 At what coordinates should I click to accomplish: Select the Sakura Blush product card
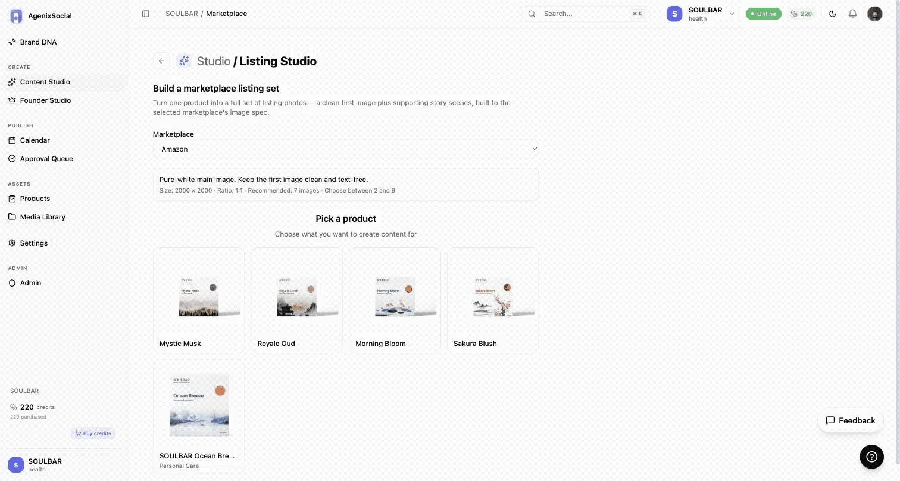pos(493,300)
